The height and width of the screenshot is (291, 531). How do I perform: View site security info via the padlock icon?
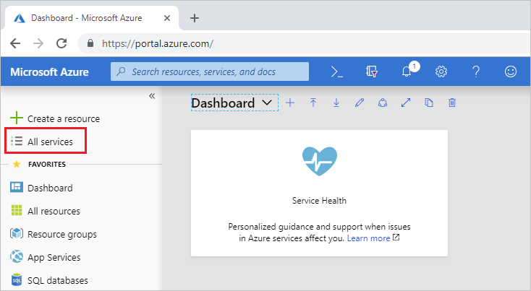pyautogui.click(x=90, y=43)
